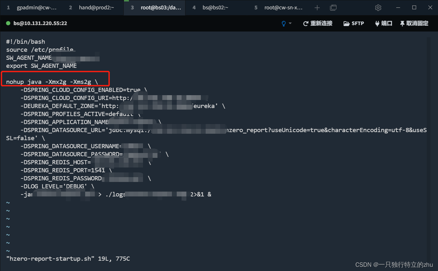Click the 端口 port forwarding icon
Image resolution: width=438 pixels, height=271 pixels.
pyautogui.click(x=377, y=23)
